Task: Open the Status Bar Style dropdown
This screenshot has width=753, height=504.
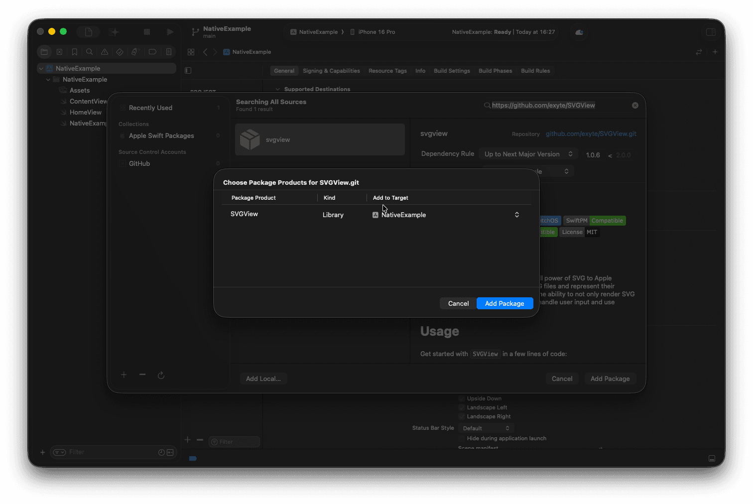Action: click(x=486, y=428)
